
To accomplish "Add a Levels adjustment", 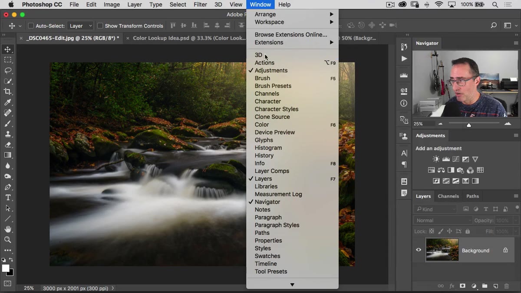I will click(446, 159).
